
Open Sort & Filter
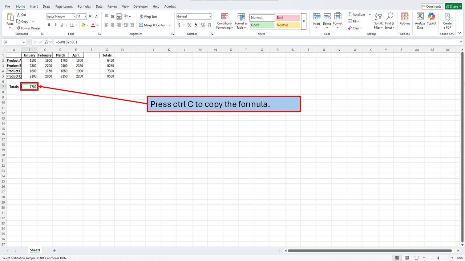(x=378, y=22)
